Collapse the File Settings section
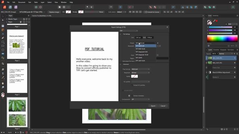239x134 pixels. pos(120,34)
